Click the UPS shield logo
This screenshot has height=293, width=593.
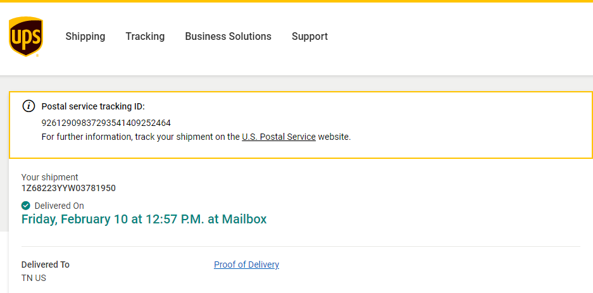point(26,37)
